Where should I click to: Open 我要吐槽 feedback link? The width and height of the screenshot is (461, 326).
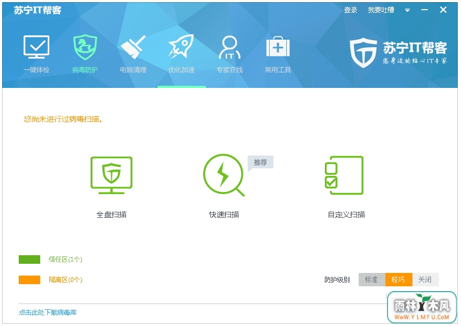381,10
